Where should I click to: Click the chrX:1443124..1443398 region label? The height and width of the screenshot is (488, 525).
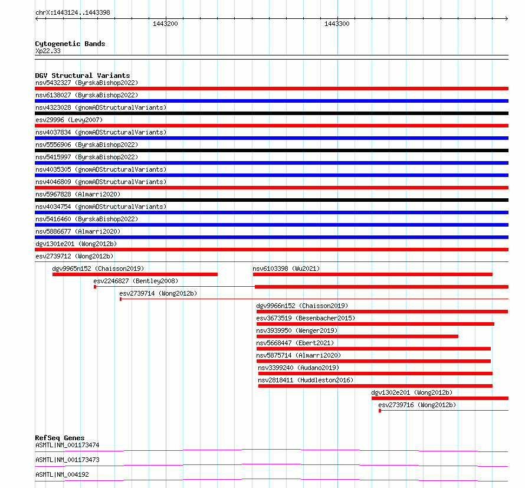[73, 12]
